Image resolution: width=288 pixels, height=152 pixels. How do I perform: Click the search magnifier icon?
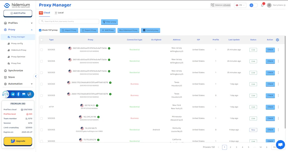(42, 21)
